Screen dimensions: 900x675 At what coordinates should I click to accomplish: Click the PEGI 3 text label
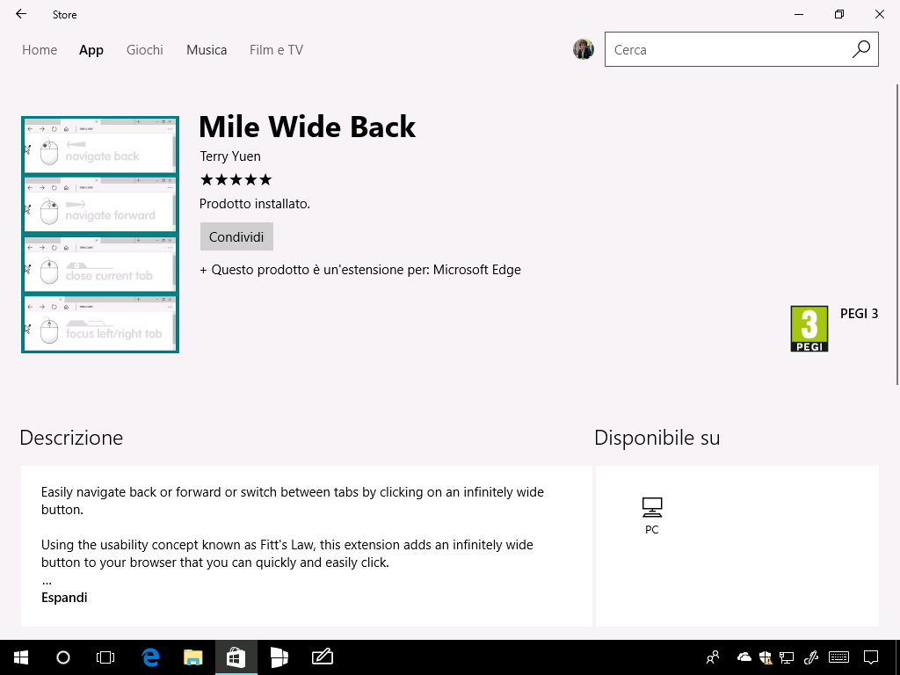pos(859,314)
